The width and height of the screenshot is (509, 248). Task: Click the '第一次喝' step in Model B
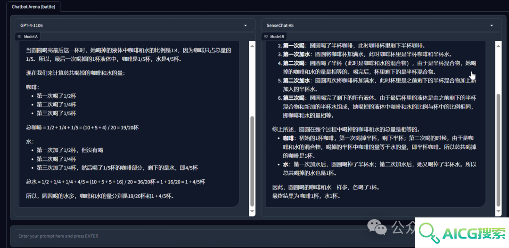pyautogui.click(x=354, y=46)
